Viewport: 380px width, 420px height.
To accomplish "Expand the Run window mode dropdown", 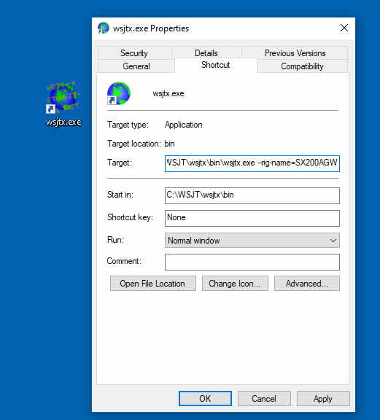I will pos(252,241).
